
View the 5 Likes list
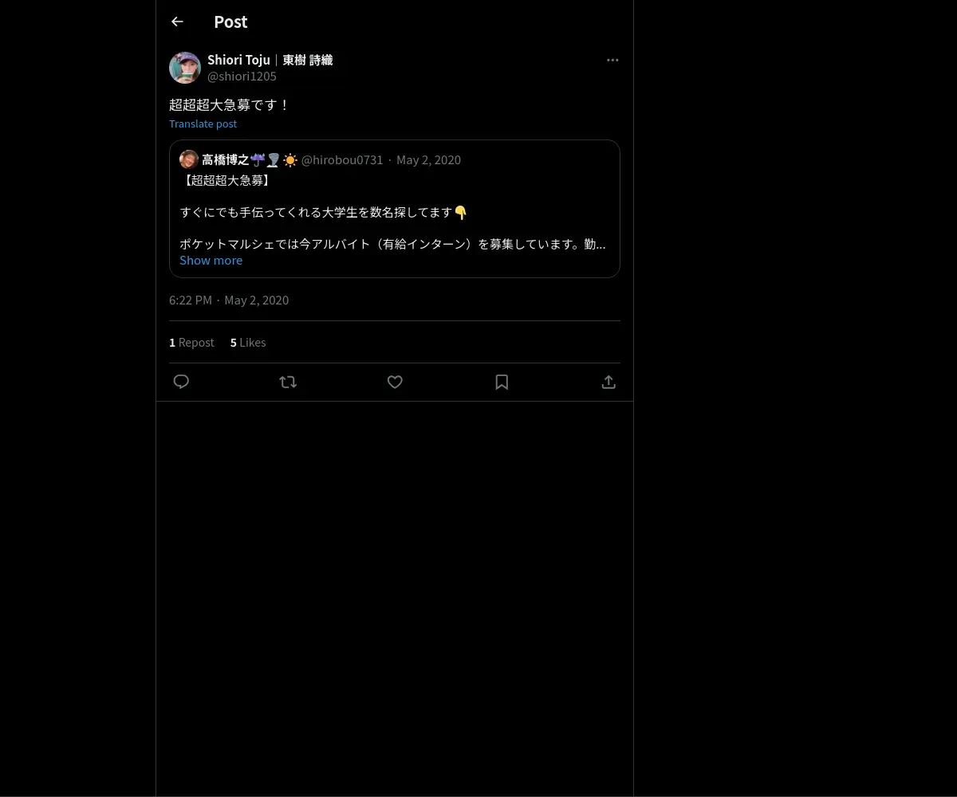point(248,342)
